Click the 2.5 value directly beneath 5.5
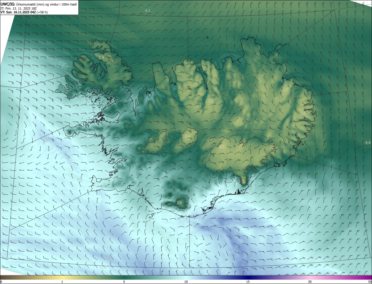The height and width of the screenshot is (284, 372). point(285,90)
